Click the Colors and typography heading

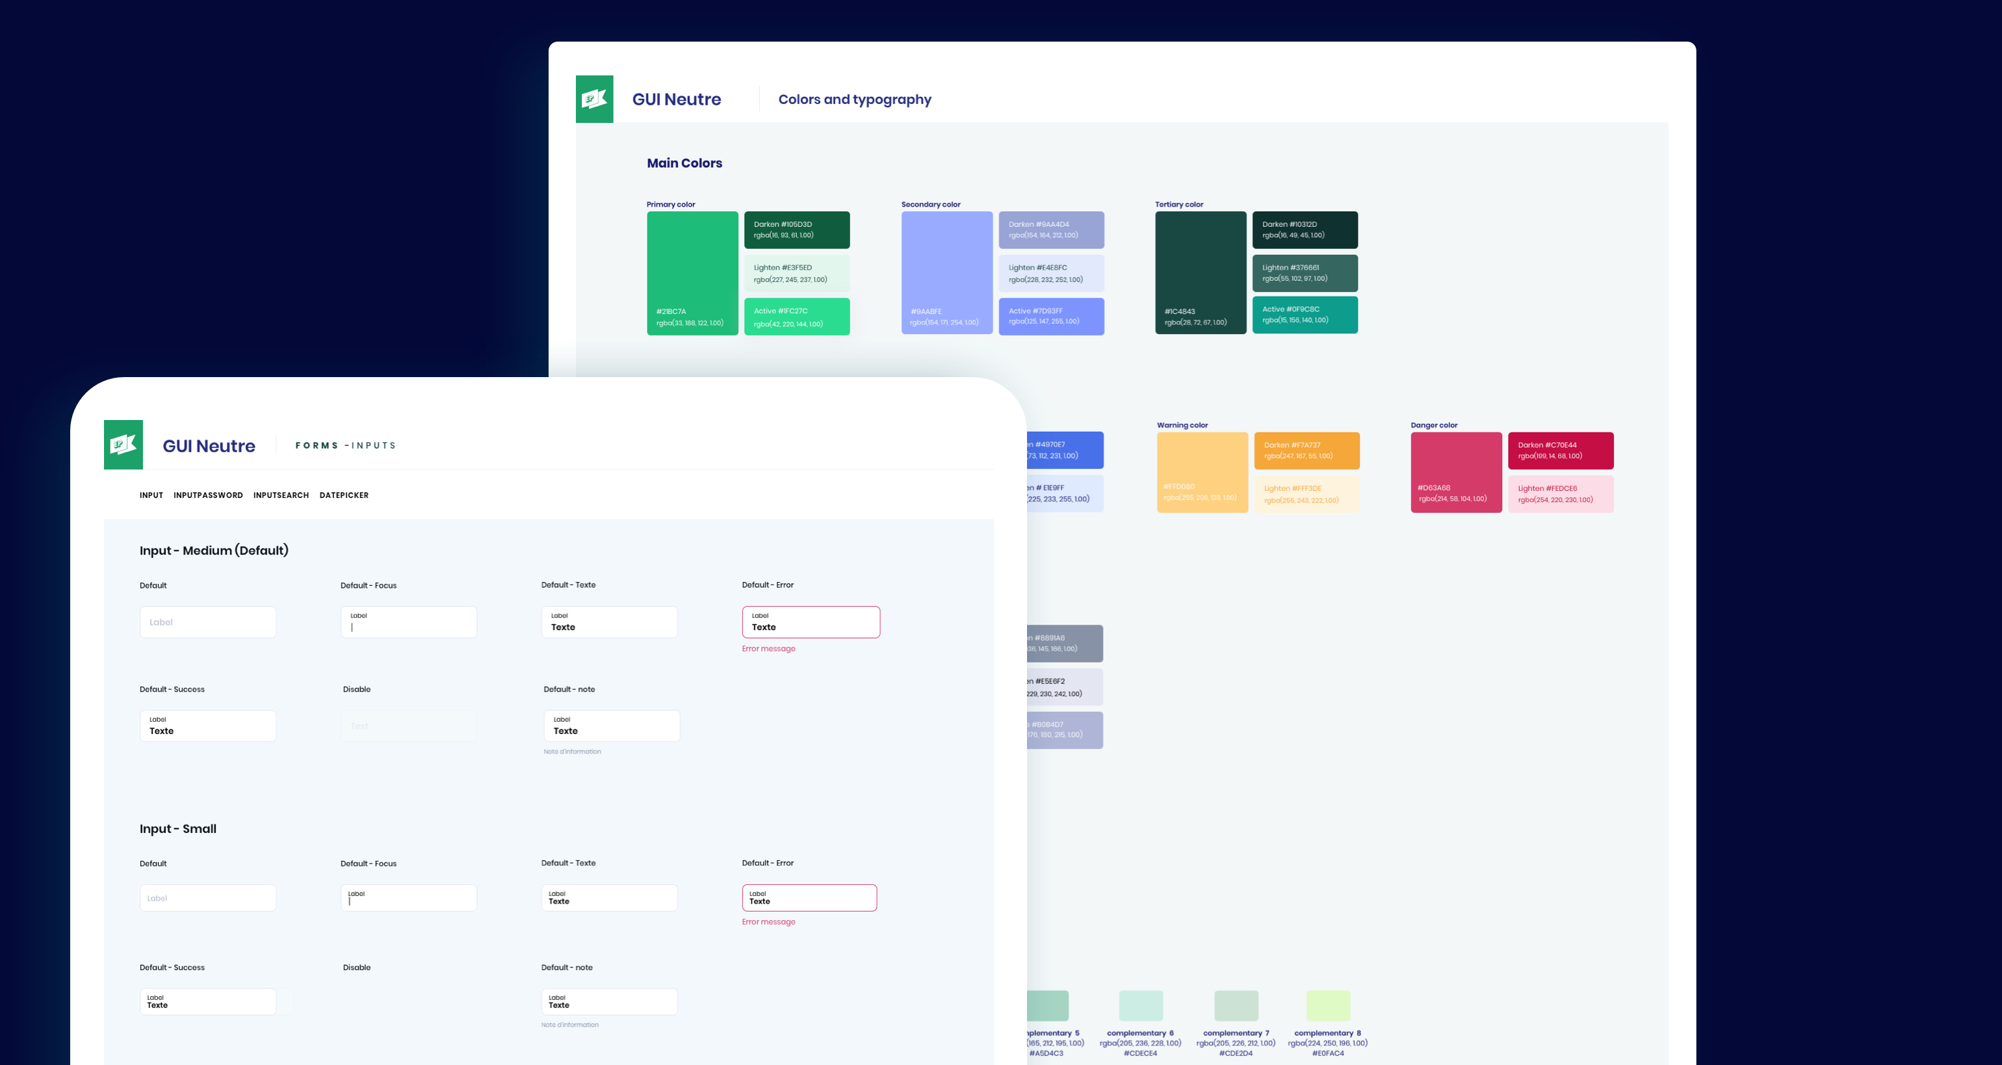(x=854, y=99)
